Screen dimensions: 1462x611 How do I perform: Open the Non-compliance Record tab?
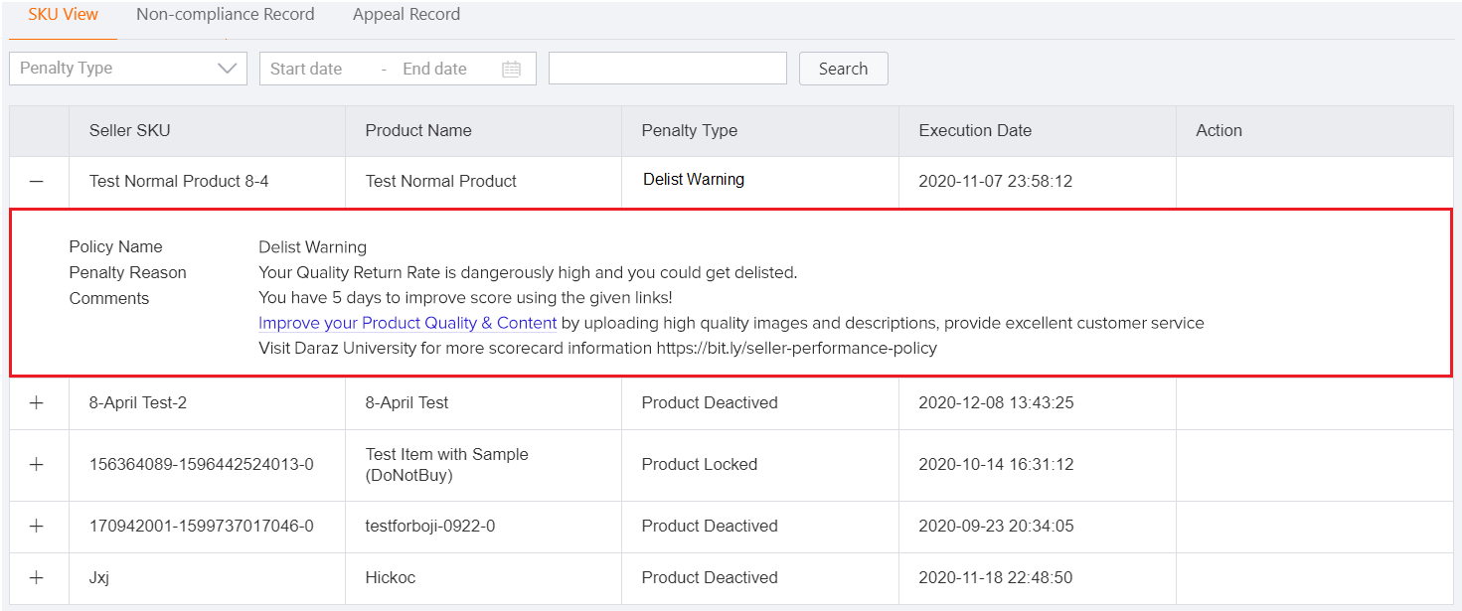click(225, 15)
